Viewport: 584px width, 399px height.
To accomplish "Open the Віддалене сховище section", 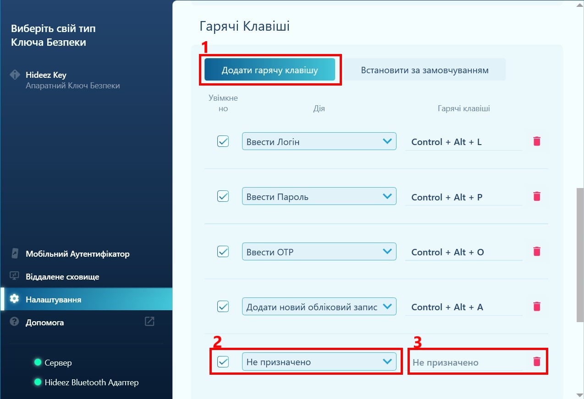I will (x=62, y=276).
